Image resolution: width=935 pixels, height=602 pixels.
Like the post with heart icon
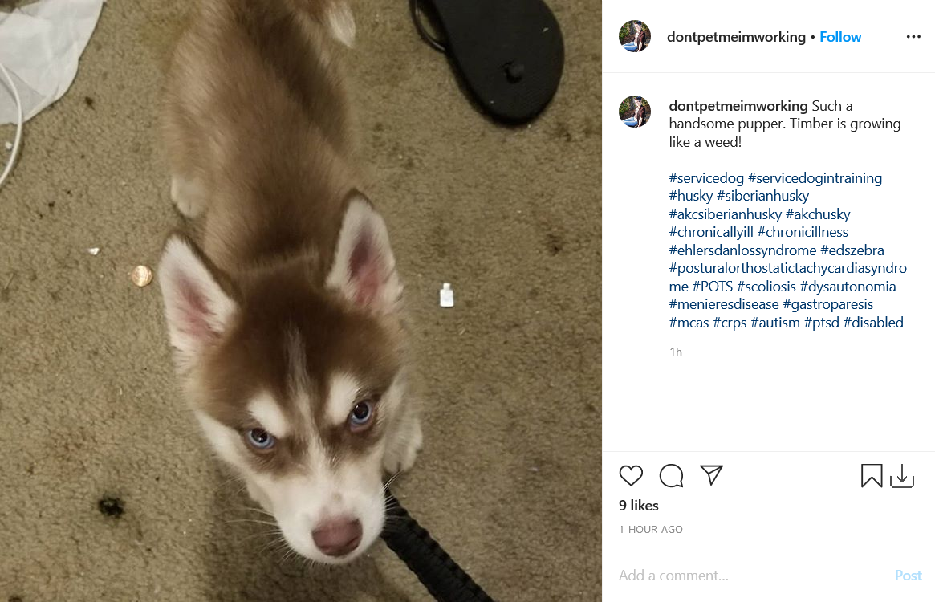[631, 475]
